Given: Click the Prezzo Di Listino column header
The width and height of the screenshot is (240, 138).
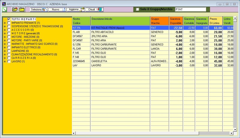Looking at the screenshot, I should (x=215, y=21).
